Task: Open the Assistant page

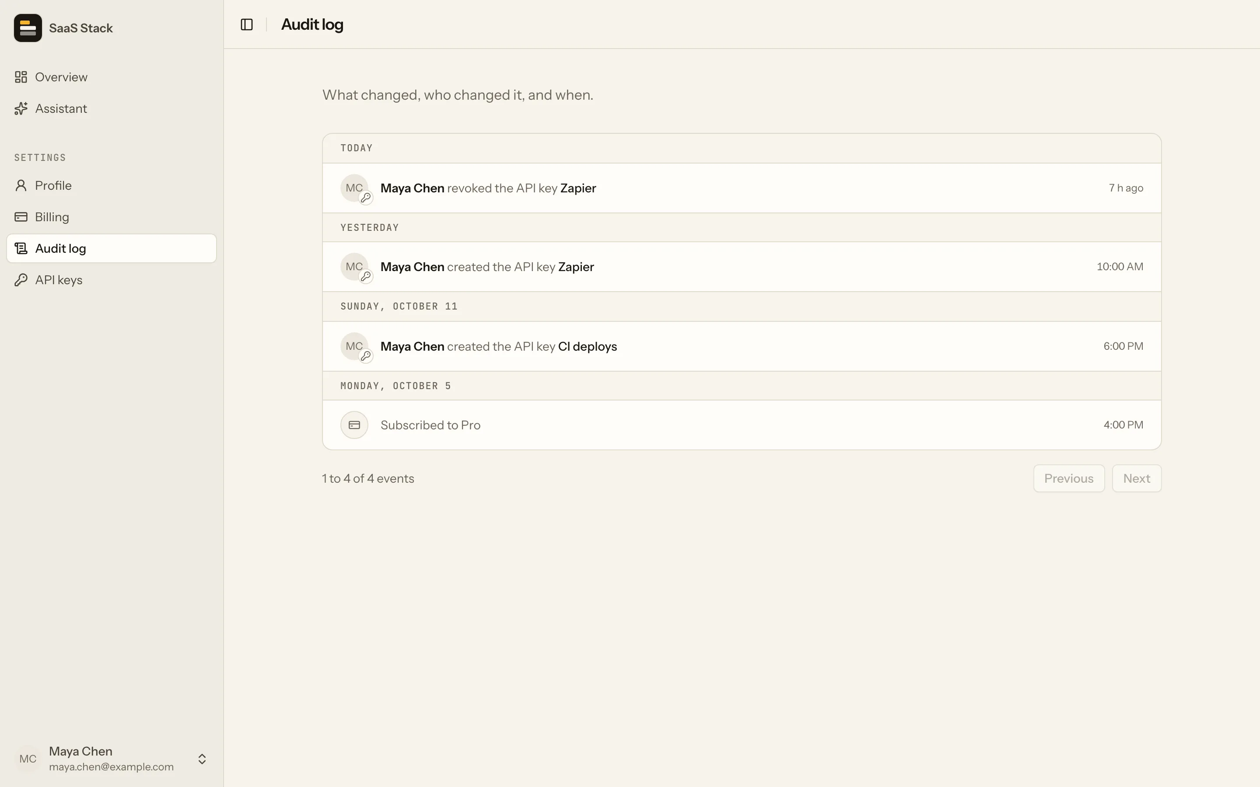Action: click(x=112, y=108)
